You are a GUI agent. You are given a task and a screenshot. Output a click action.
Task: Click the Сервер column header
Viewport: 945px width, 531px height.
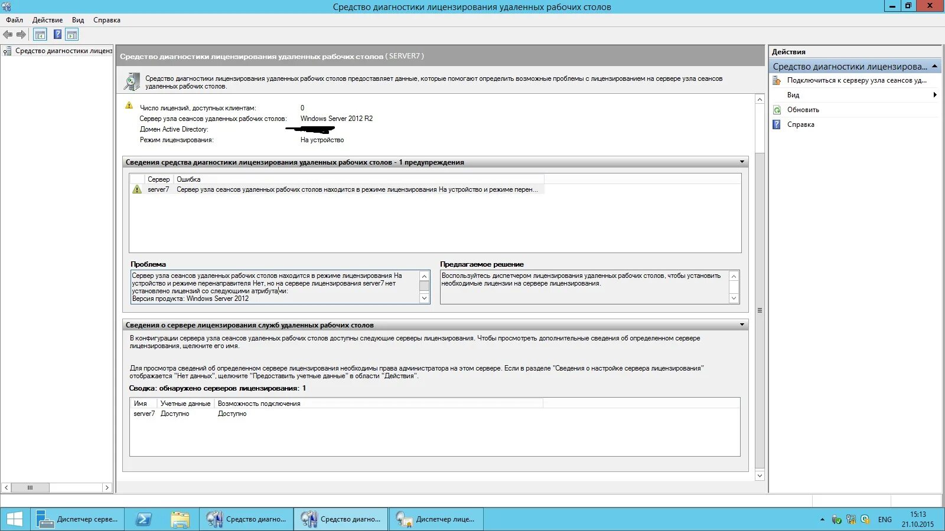click(x=158, y=179)
